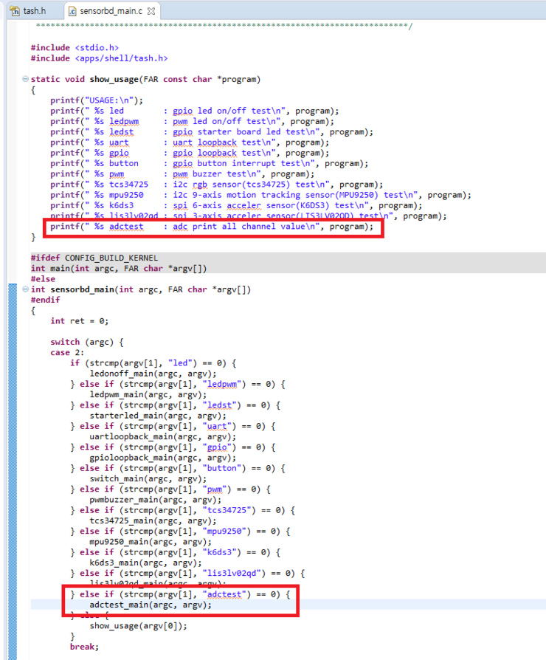Click the k6ds3_main(argc, argv) call
This screenshot has width=546, height=660.
tap(145, 563)
